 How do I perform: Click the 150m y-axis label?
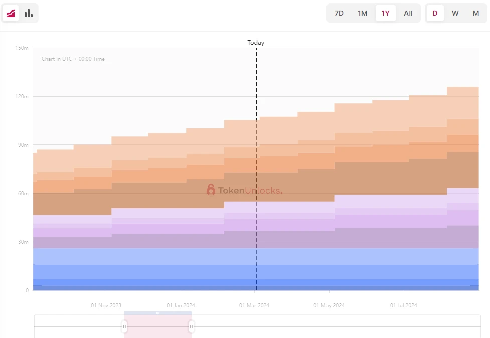(x=23, y=48)
